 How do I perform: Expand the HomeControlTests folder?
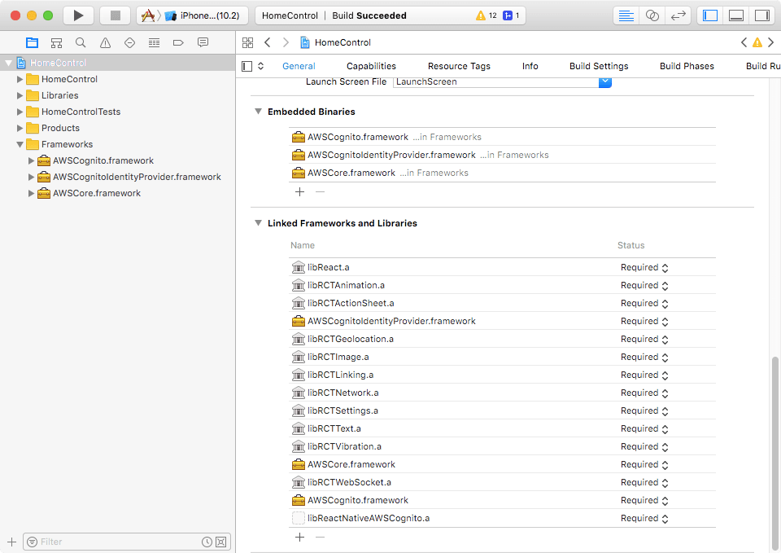(20, 112)
